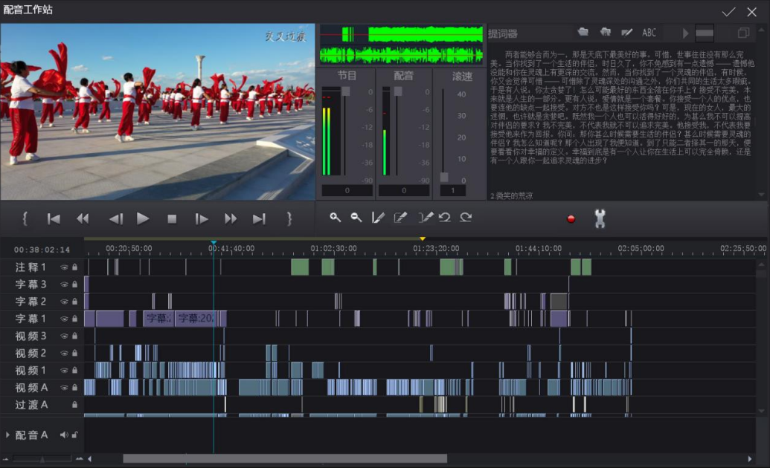Mute the 配音A track with speaker icon
770x468 pixels.
pos(64,435)
